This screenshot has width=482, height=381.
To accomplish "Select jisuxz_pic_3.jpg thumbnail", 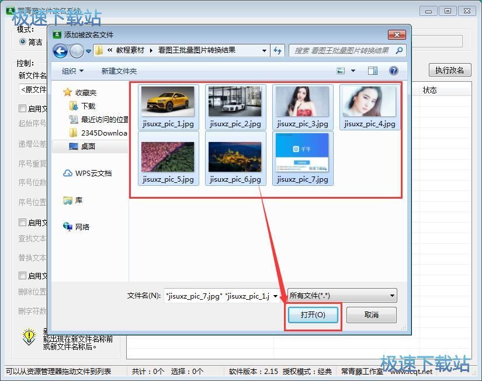I will pos(303,107).
